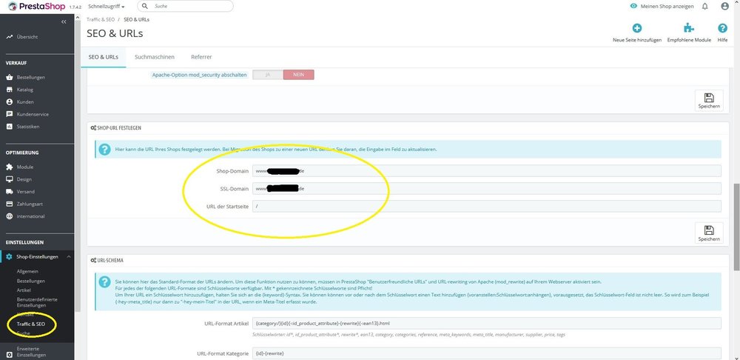Screen dimensions: 740x360
Task: Click Meinen Shop anzeigen
Action: pos(662,6)
